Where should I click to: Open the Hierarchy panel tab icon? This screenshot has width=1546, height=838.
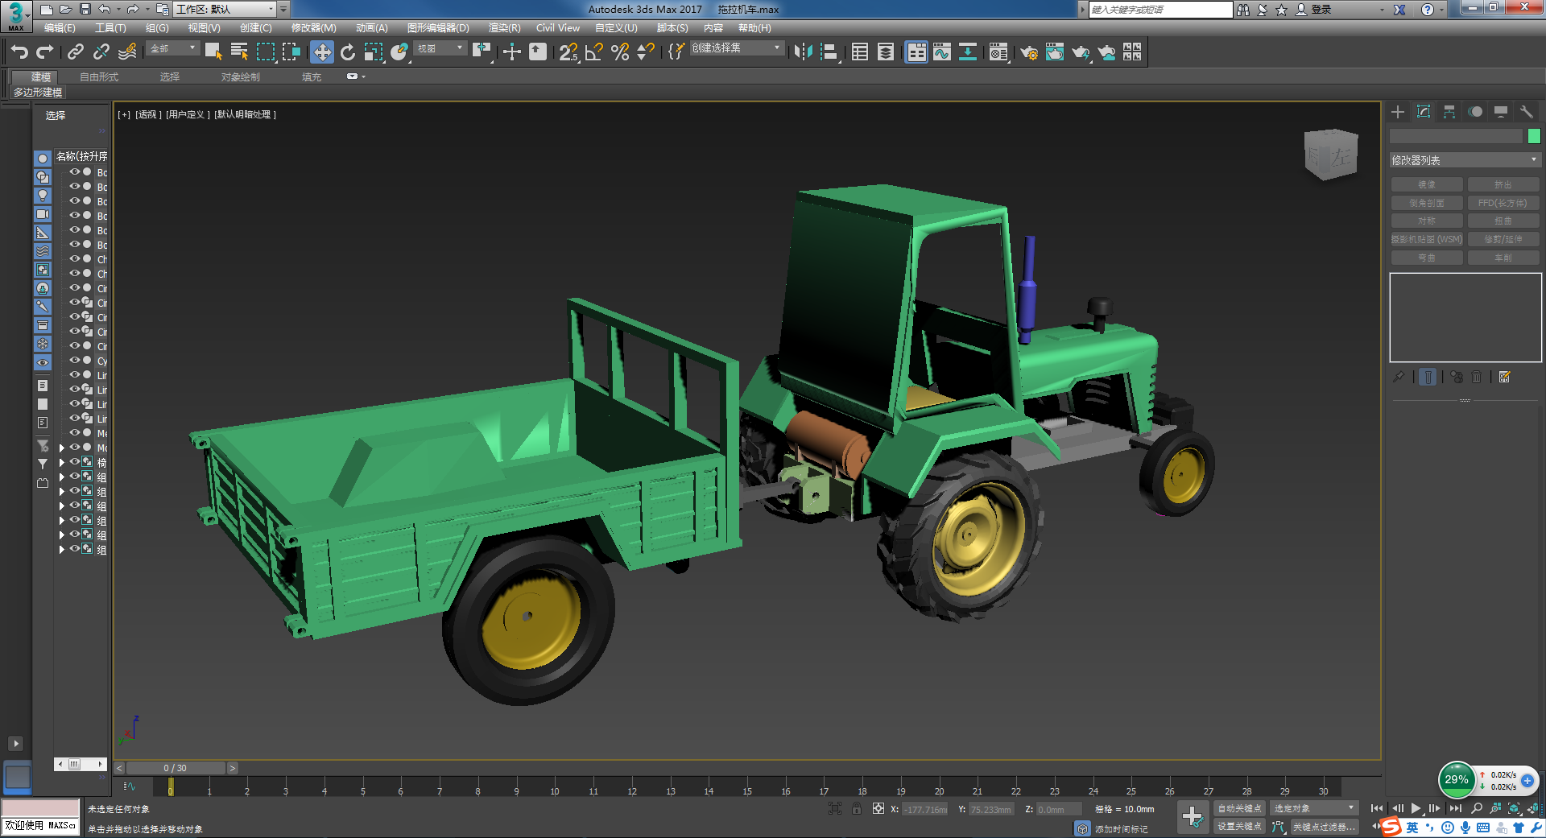click(1449, 112)
